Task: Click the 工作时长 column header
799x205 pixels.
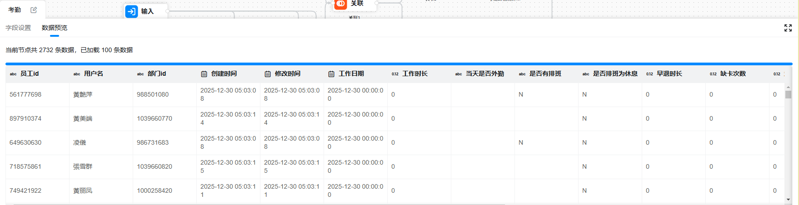Action: tap(419, 73)
